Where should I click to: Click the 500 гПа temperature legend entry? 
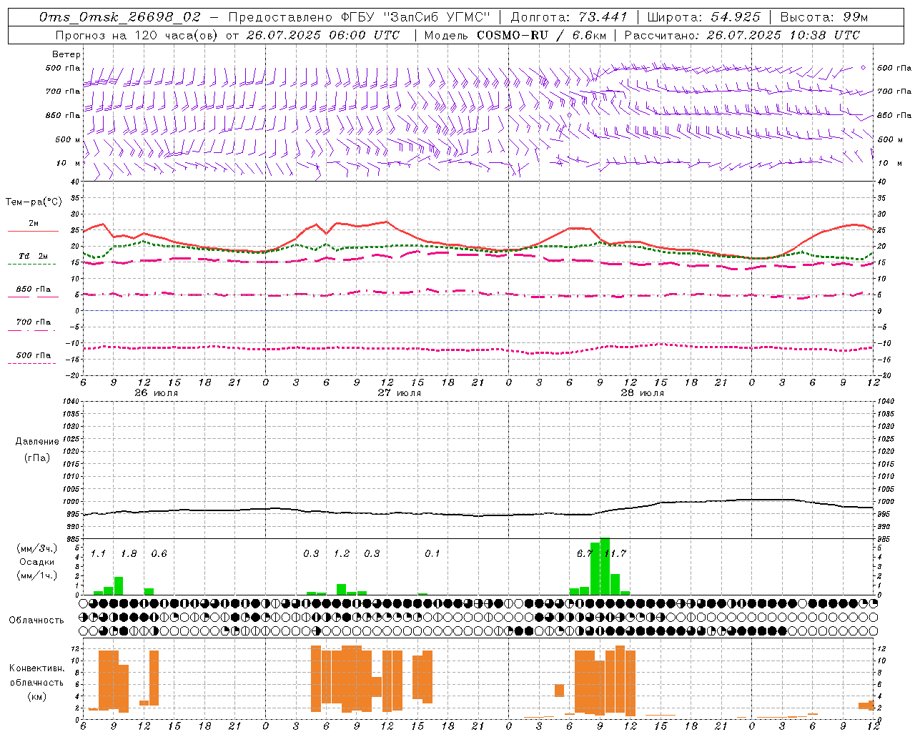coord(34,355)
